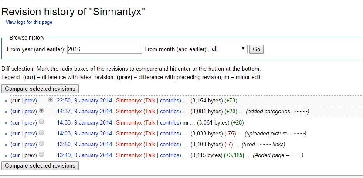The image size is (363, 178).
Task: Open Sinmantyx user link in 13:49 row
Action: pyautogui.click(x=129, y=155)
